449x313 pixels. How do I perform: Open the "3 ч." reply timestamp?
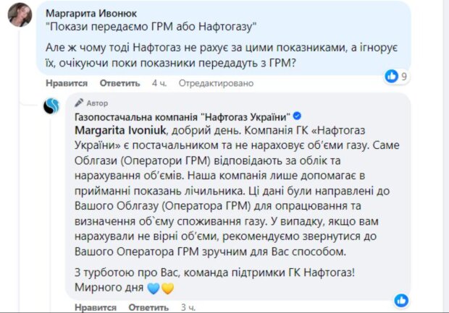[x=188, y=307]
